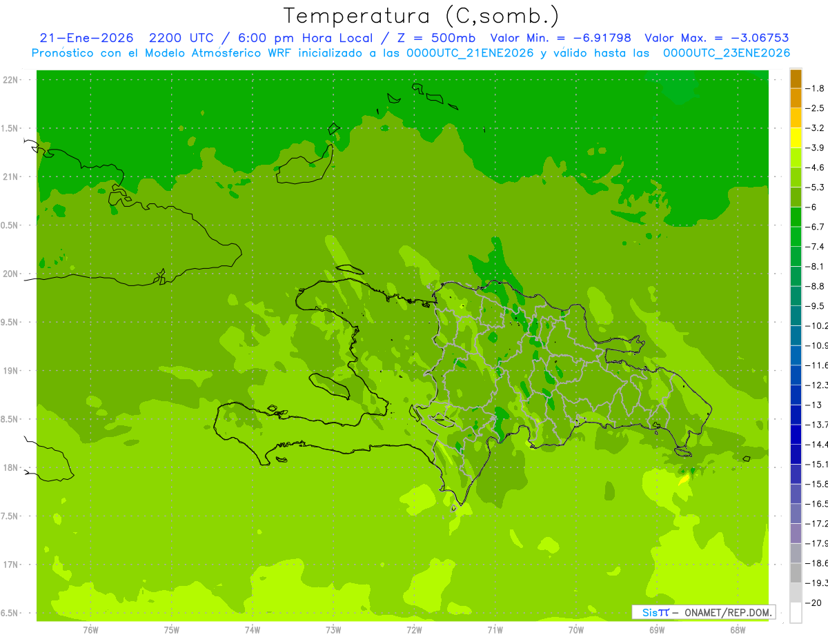Select the bright yellow swatch in the colorbar
The height and width of the screenshot is (639, 828).
796,138
